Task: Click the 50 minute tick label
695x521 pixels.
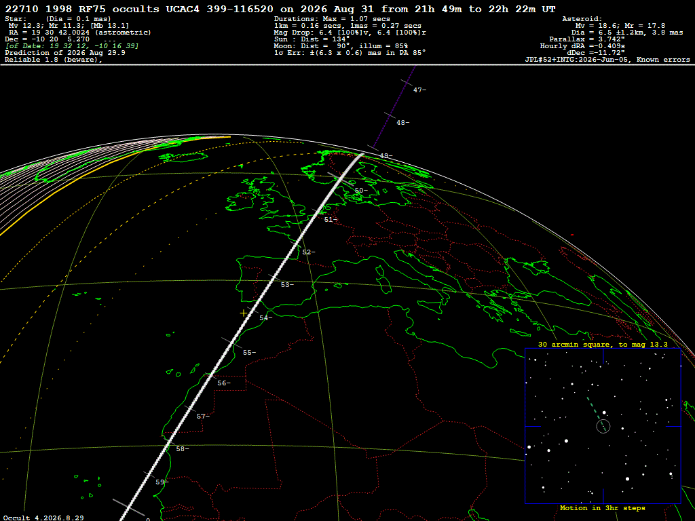Action: coord(361,191)
